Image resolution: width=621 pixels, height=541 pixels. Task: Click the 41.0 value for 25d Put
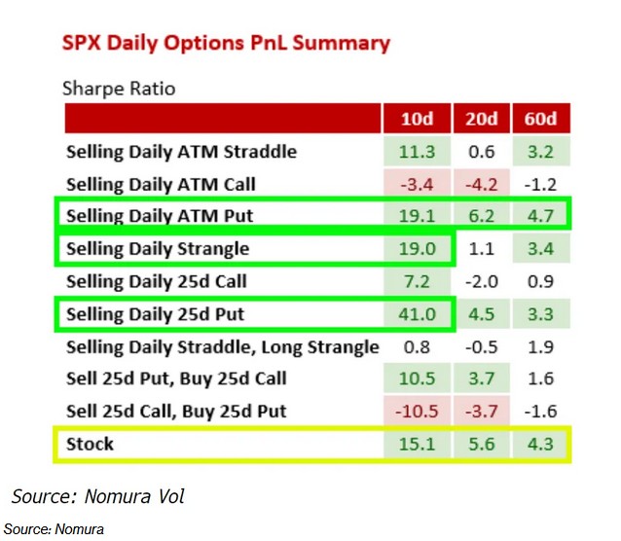417,314
